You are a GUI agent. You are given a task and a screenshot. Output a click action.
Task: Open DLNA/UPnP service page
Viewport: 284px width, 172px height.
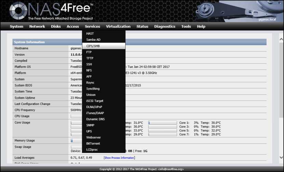(94, 107)
